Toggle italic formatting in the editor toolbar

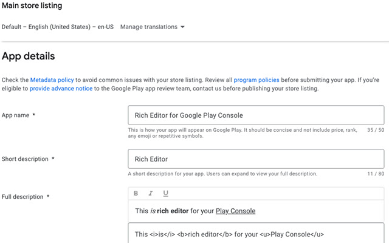point(151,193)
